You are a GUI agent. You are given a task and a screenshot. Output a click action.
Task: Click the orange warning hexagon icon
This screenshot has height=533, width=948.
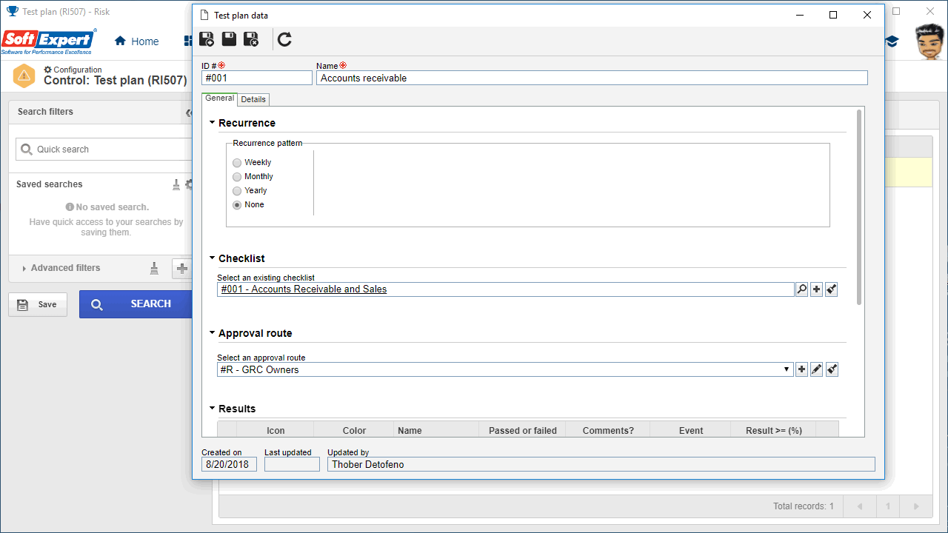(24, 76)
